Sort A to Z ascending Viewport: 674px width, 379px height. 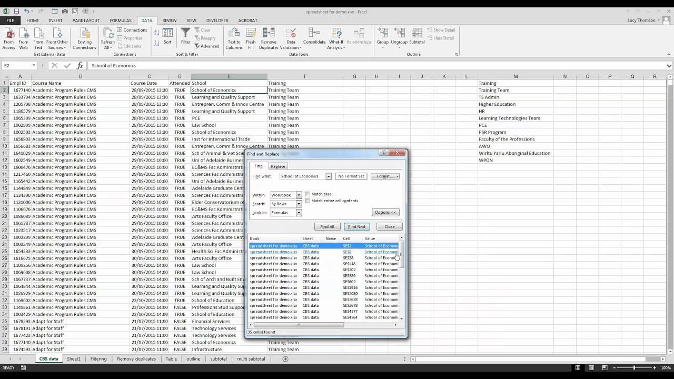coord(156,33)
